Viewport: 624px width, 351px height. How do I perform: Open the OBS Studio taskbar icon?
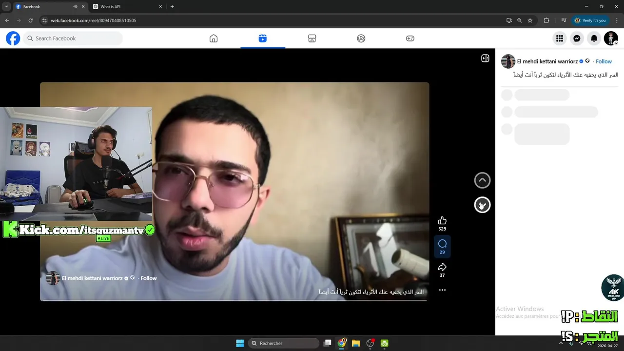click(x=370, y=343)
